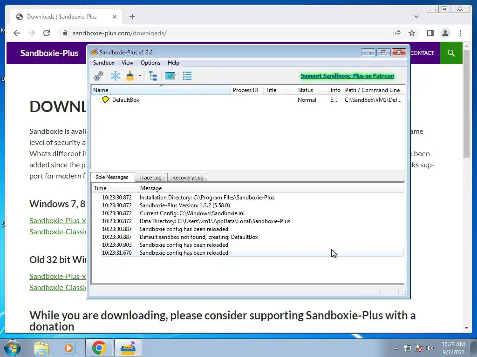Viewport: 477px width, 357px height.
Task: Click the Info column header
Action: 335,90
